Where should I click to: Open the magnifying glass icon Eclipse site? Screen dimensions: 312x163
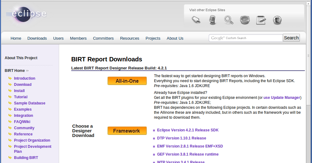point(229,20)
